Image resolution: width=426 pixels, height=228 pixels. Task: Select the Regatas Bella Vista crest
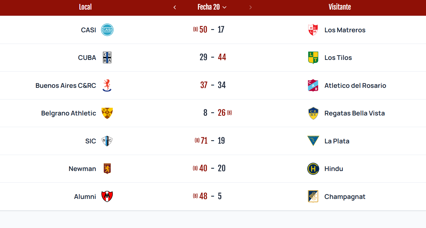[313, 113]
